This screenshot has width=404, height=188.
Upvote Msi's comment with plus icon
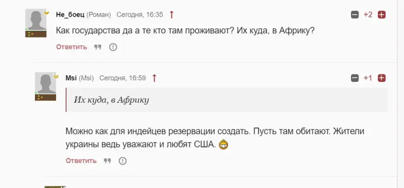(382, 78)
